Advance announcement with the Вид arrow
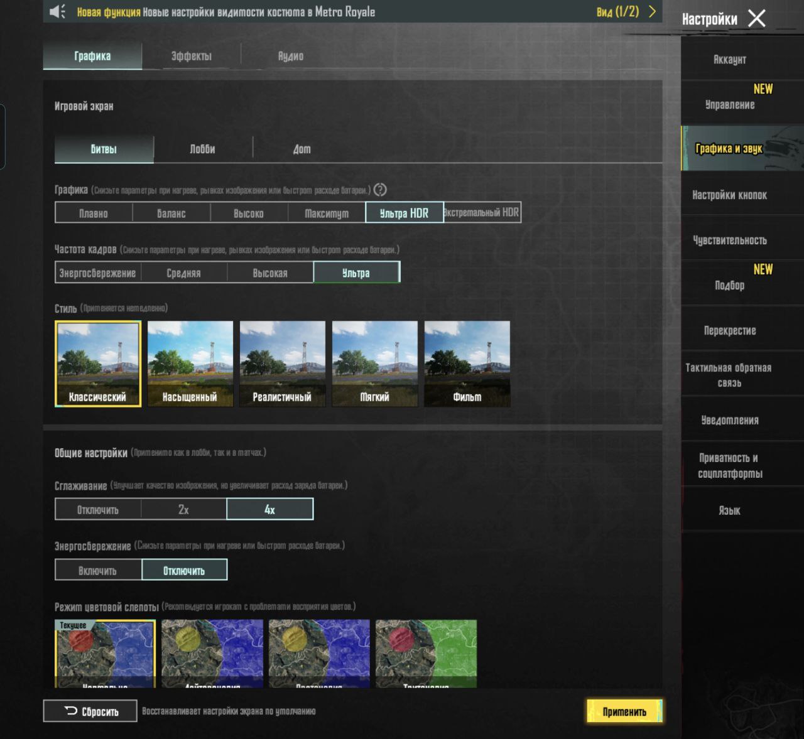Image resolution: width=804 pixels, height=739 pixels. [x=652, y=12]
